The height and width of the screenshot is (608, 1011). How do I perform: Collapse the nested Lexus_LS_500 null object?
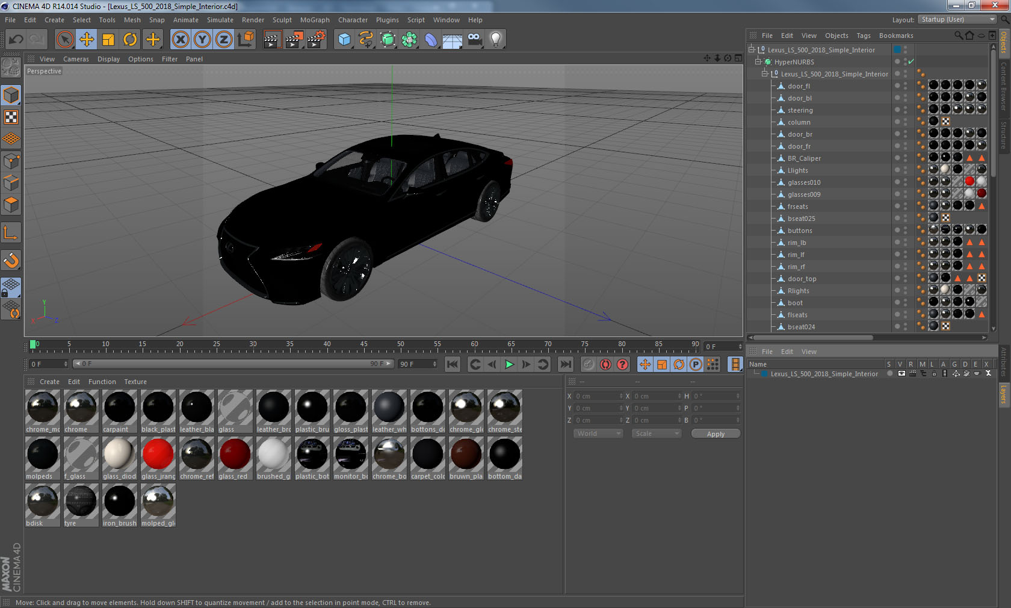pos(765,73)
